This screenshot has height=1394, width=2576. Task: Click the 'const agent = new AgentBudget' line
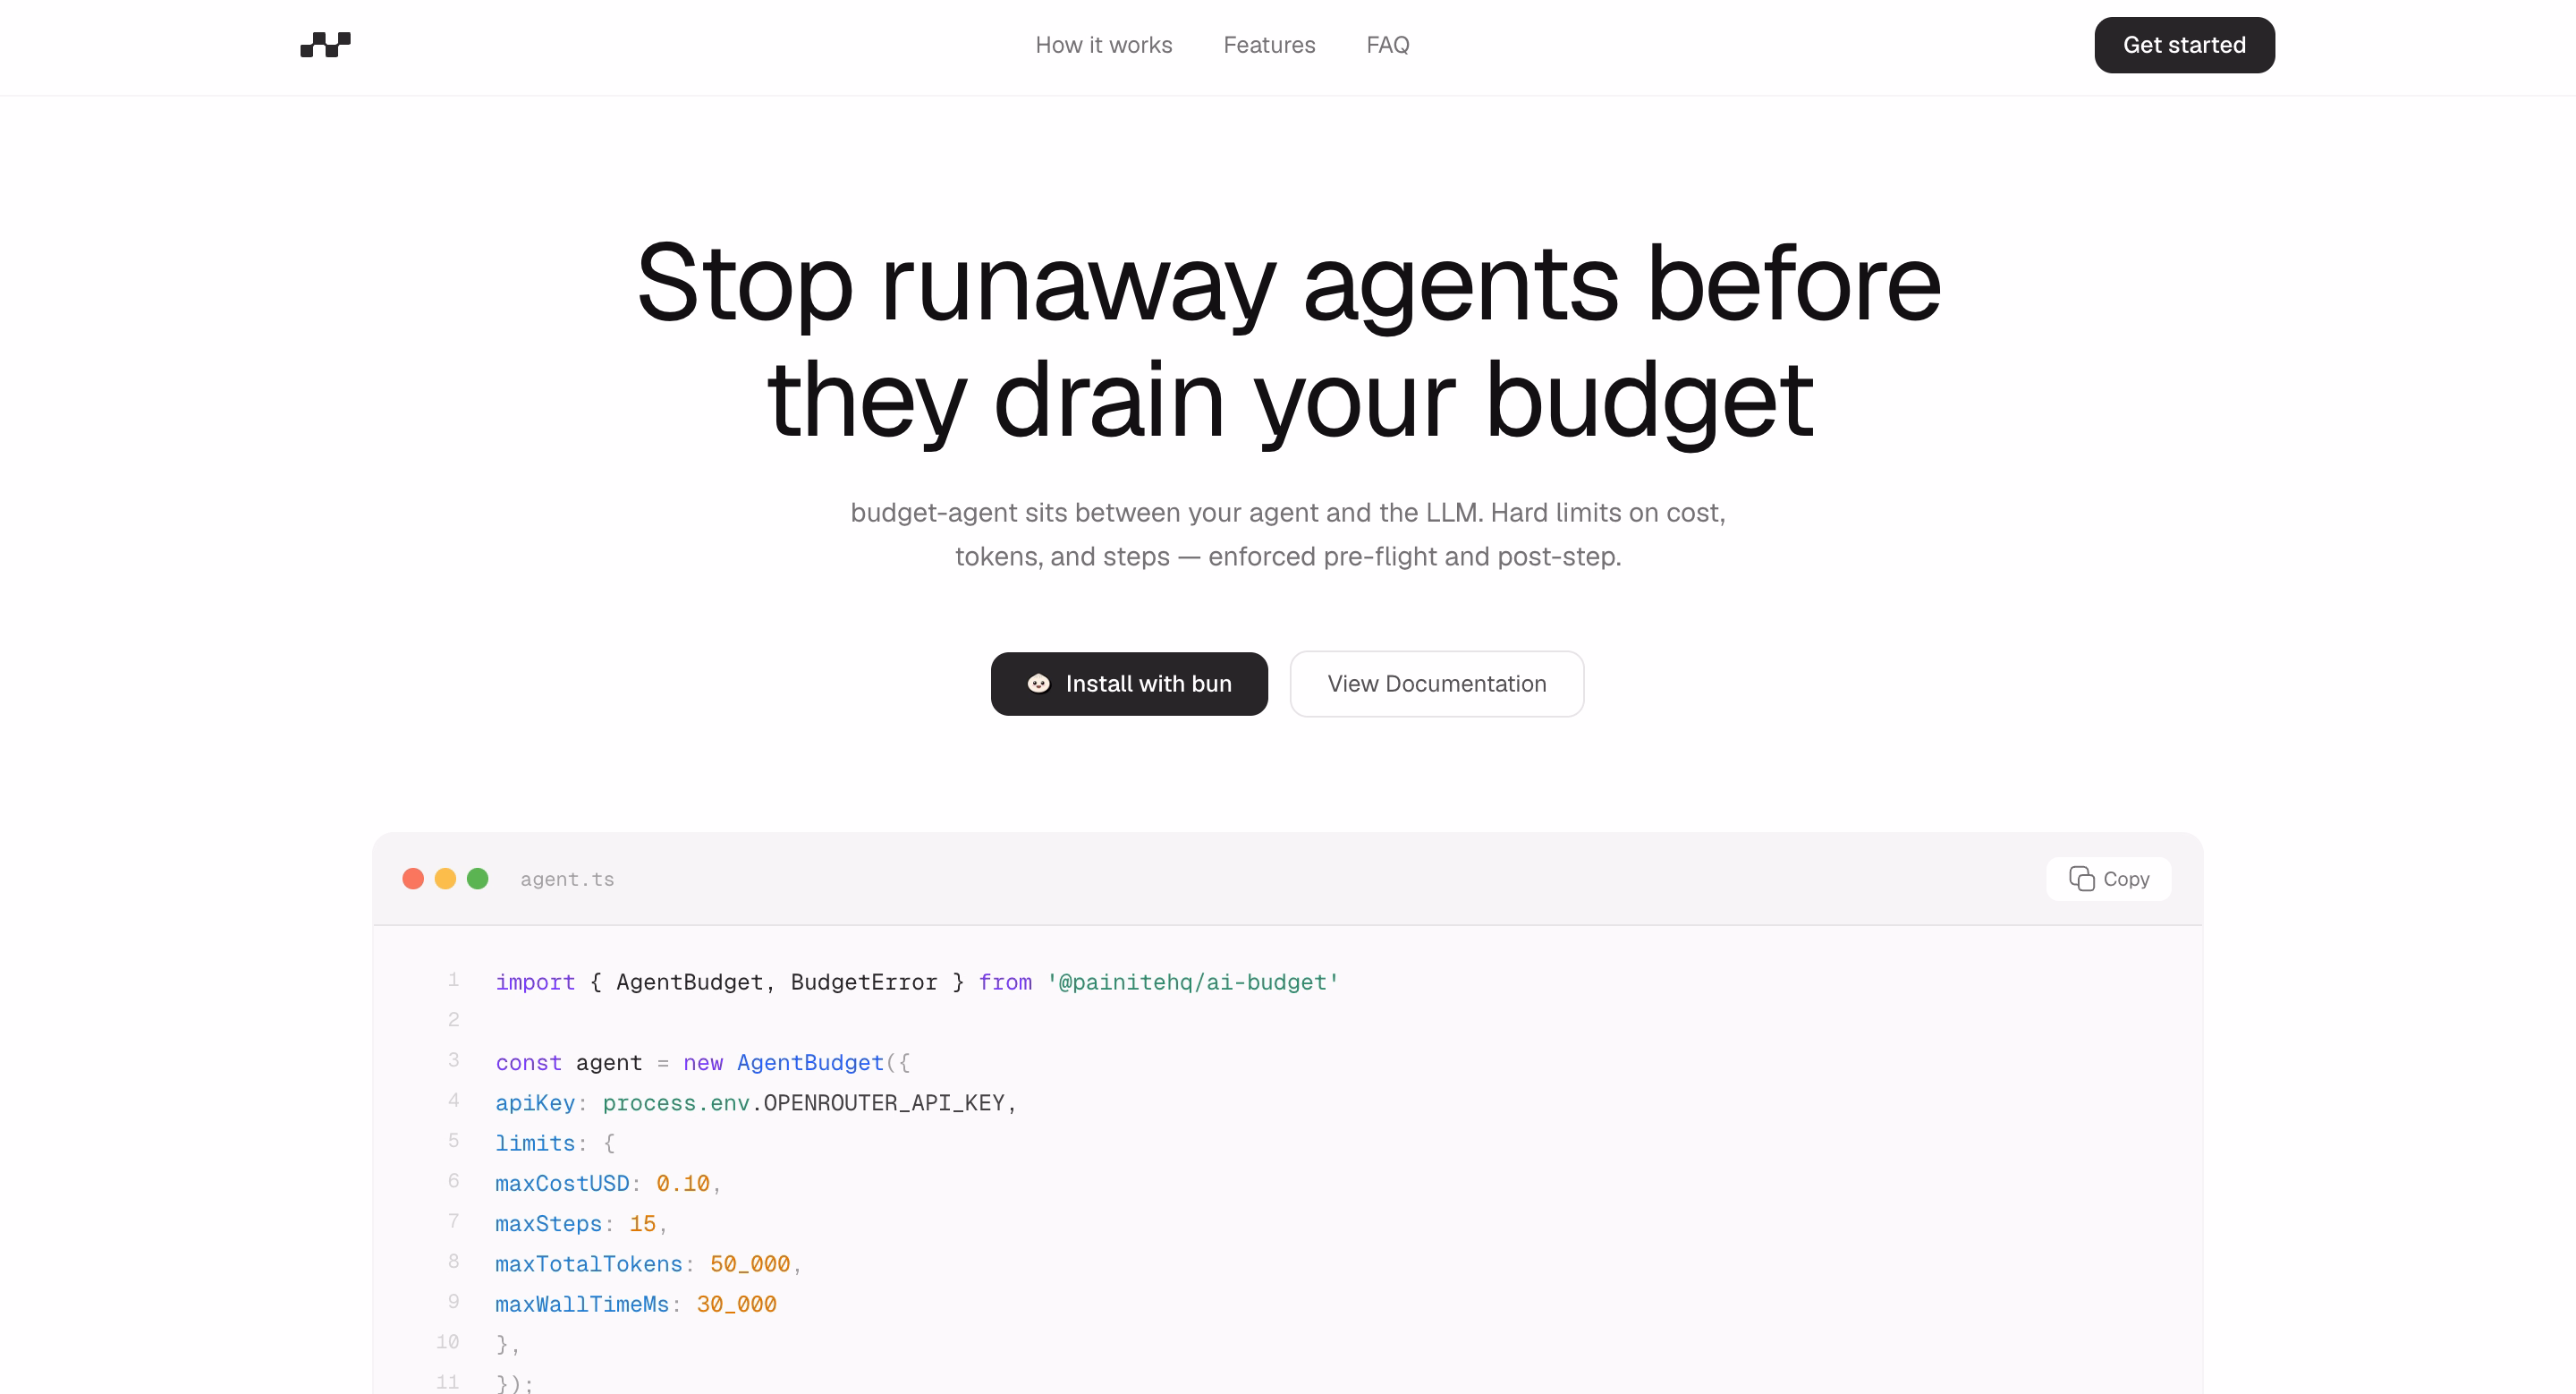703,1063
